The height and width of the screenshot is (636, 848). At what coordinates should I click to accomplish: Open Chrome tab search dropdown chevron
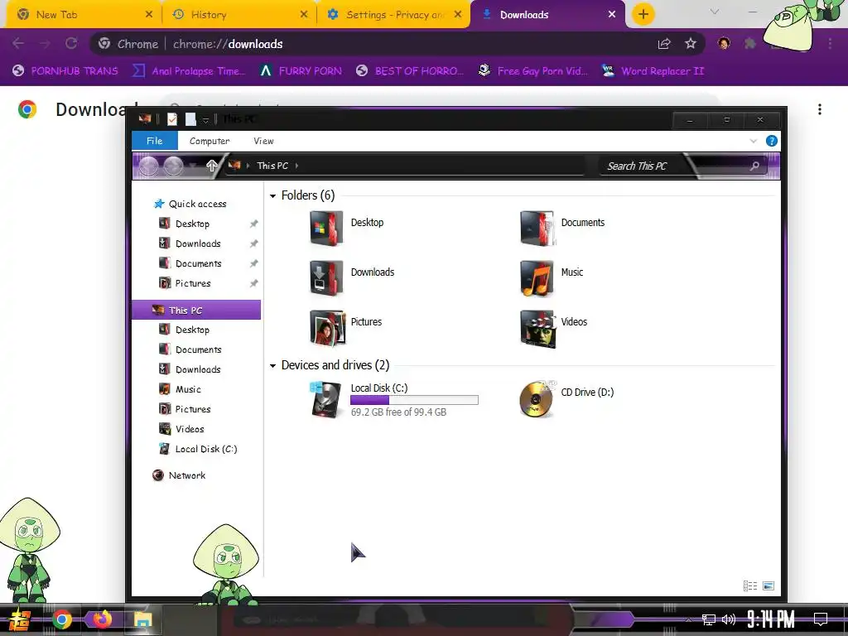click(715, 12)
